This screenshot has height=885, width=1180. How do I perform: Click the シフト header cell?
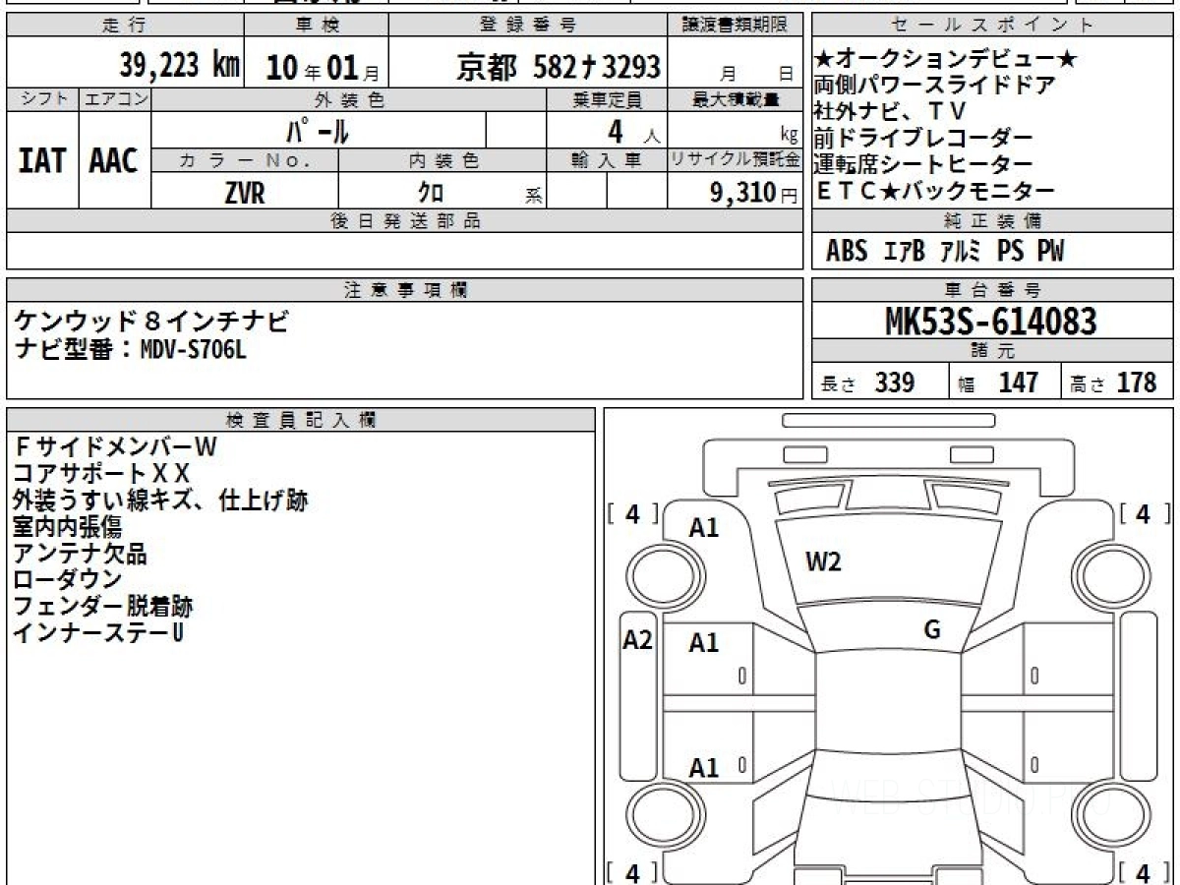[x=43, y=99]
